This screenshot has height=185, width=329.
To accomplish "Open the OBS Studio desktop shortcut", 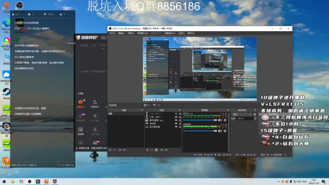I will tap(19, 6).
